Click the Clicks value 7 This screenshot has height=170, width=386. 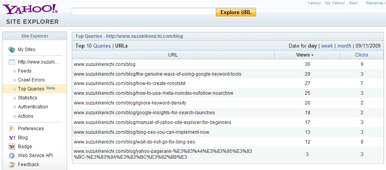tap(362, 83)
